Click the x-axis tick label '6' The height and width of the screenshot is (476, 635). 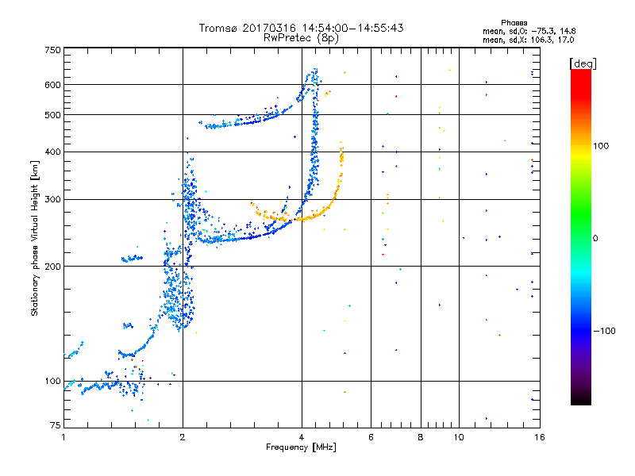pos(371,437)
